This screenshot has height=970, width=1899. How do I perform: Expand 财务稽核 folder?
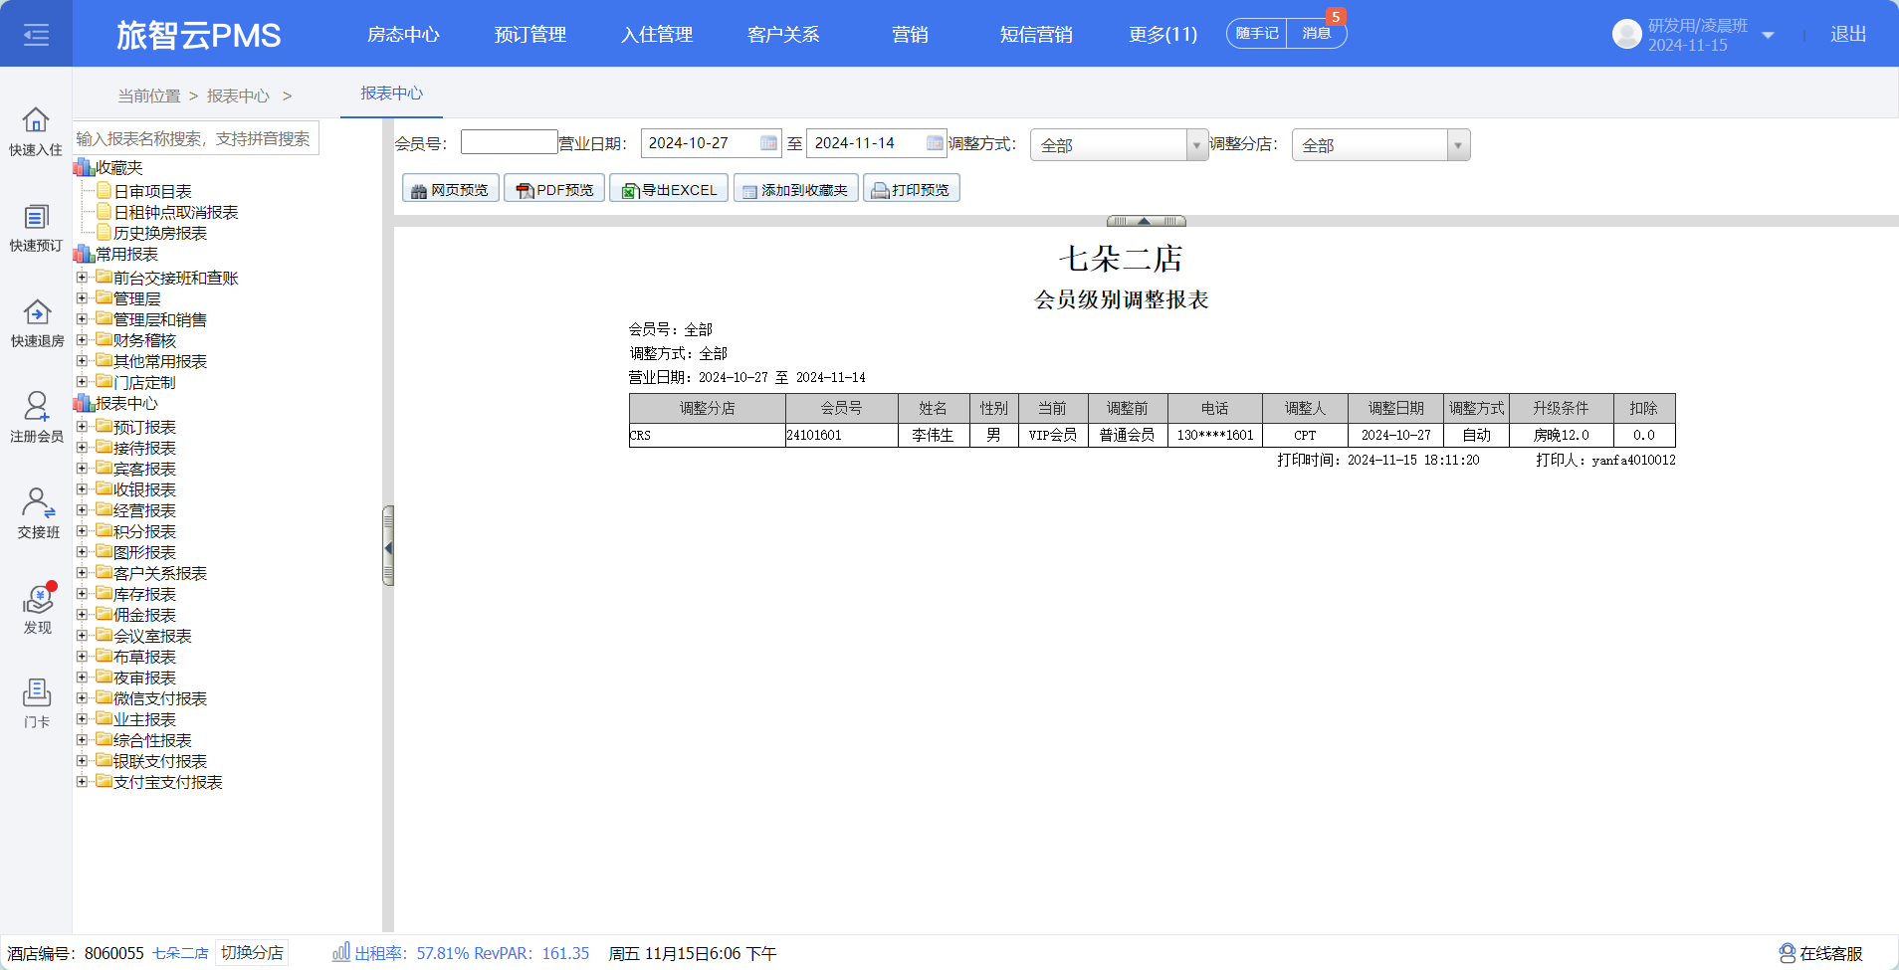(83, 340)
